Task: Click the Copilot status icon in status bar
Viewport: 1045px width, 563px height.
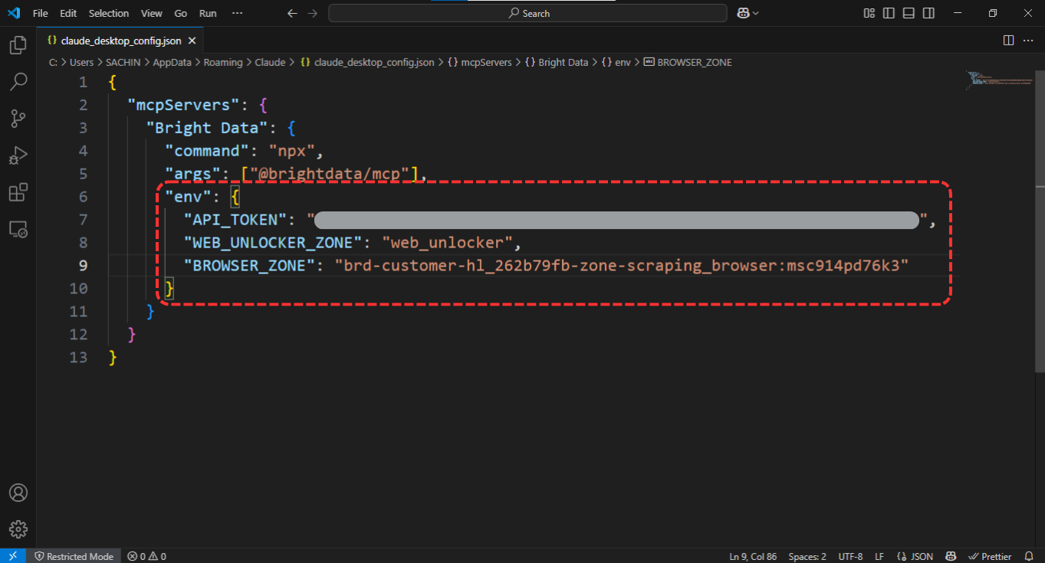Action: coord(951,556)
